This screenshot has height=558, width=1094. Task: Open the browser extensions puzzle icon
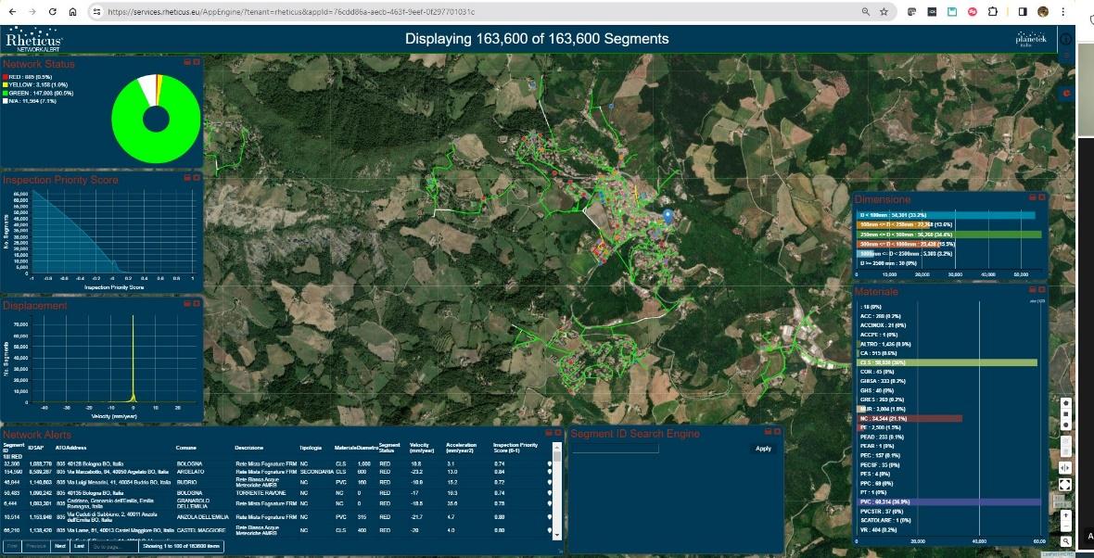[x=993, y=12]
